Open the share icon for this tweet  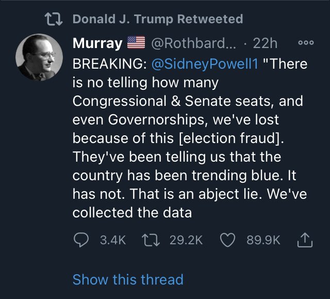pos(305,240)
